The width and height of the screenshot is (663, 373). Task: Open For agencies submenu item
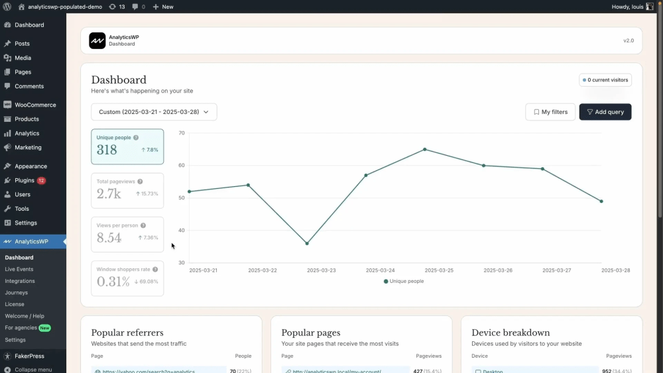(27, 328)
